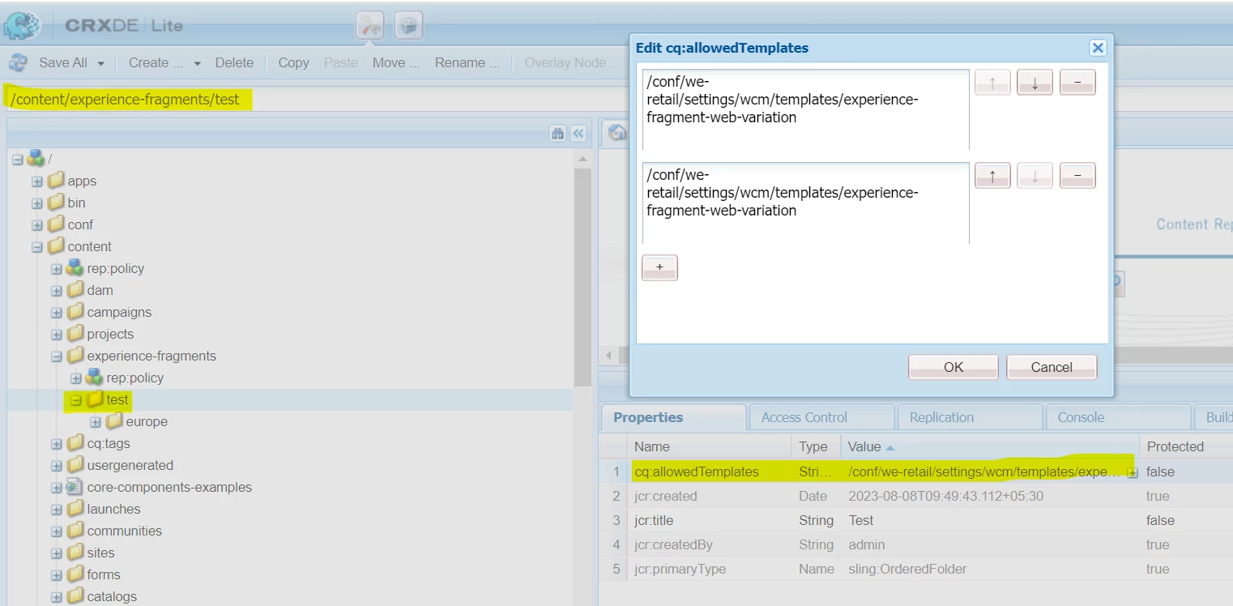Remove the second template value
The height and width of the screenshot is (606, 1233).
(1077, 176)
